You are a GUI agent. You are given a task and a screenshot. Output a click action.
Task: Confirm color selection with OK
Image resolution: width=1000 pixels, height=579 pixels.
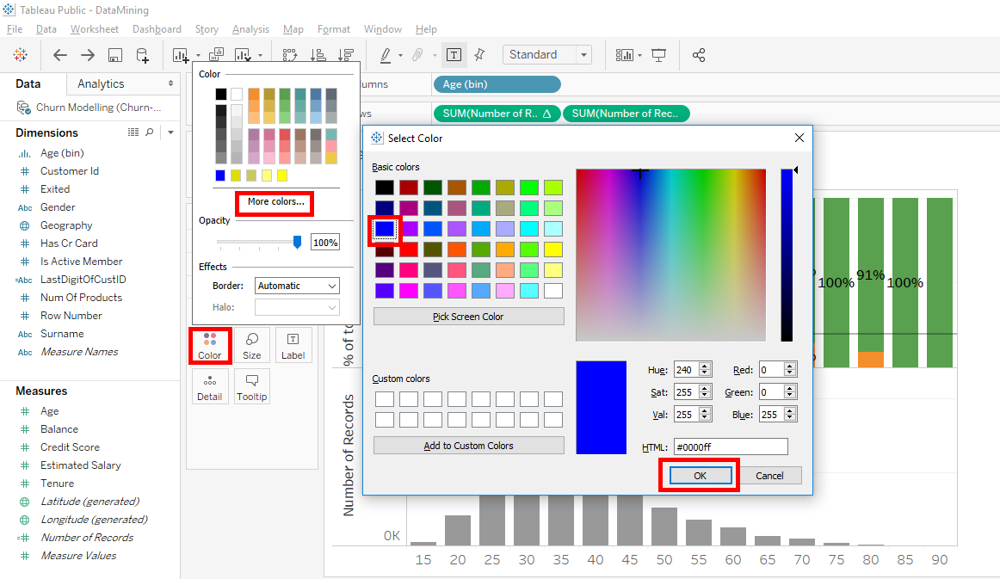pyautogui.click(x=700, y=475)
